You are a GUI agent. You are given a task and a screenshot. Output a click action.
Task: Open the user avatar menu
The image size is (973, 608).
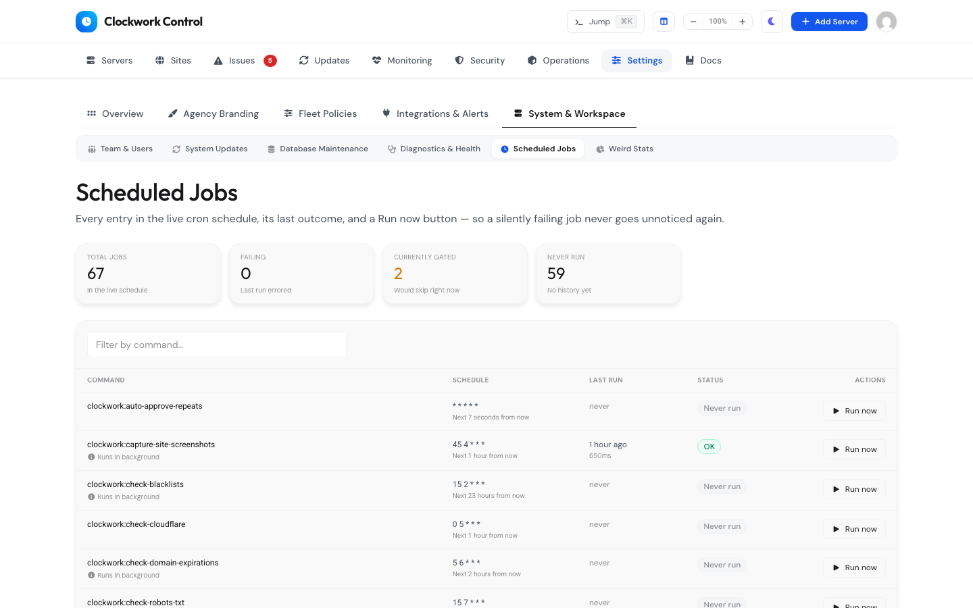pos(887,22)
